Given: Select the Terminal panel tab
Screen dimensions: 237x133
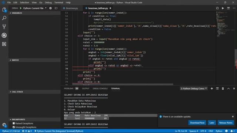Looking at the screenshot, I should click(115, 89).
